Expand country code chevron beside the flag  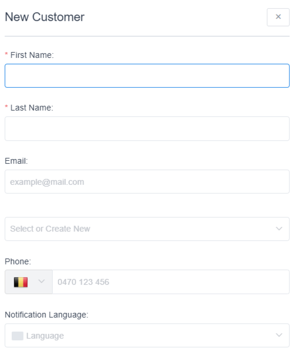click(42, 282)
